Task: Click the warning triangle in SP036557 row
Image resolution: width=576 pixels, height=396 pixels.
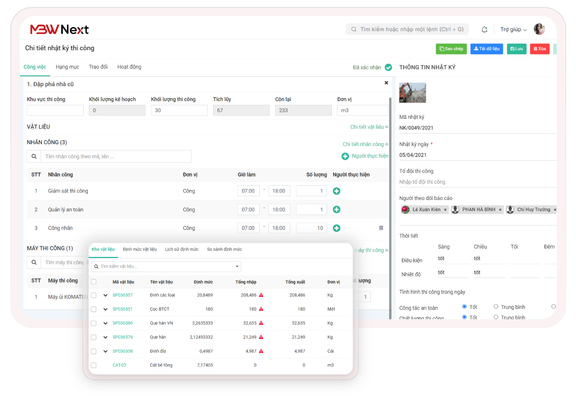Action: (x=261, y=295)
